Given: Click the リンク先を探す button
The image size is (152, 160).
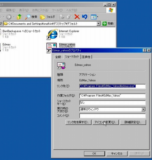Looking at the screenshot, I should pyautogui.click(x=78, y=122).
